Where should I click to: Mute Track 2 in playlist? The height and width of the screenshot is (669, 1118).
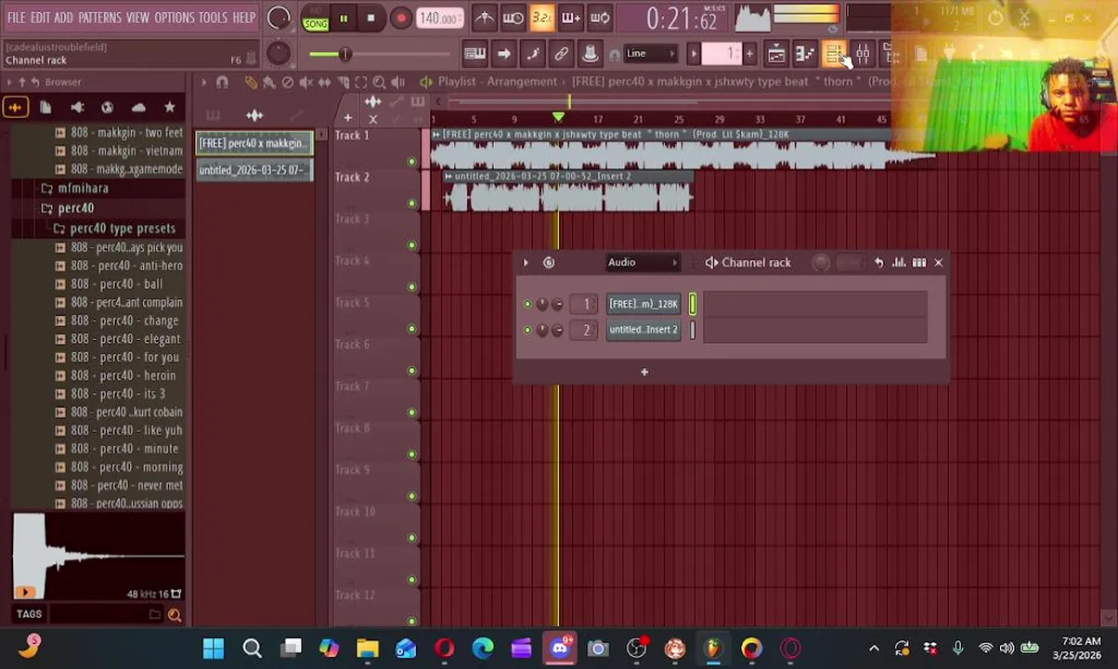411,203
